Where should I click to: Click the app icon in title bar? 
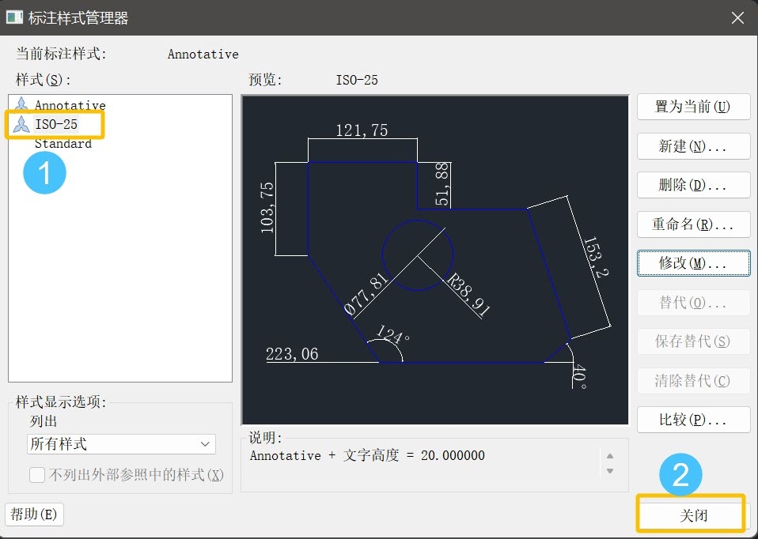(x=14, y=17)
